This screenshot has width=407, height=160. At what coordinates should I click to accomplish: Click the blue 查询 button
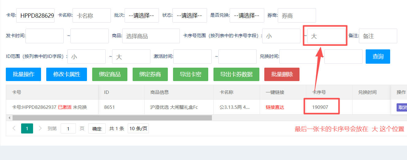click(378, 56)
